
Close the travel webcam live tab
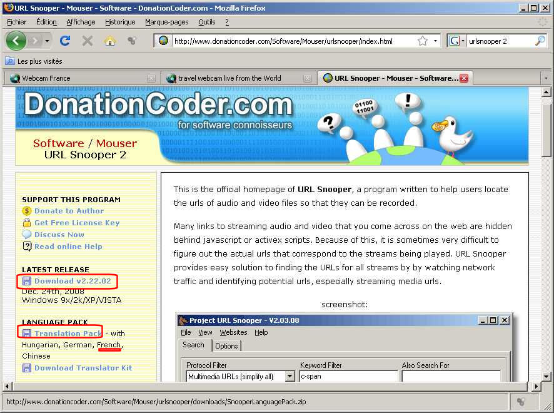pyautogui.click(x=308, y=78)
